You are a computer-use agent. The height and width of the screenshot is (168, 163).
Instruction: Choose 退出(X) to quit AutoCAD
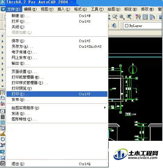[x=57, y=164]
